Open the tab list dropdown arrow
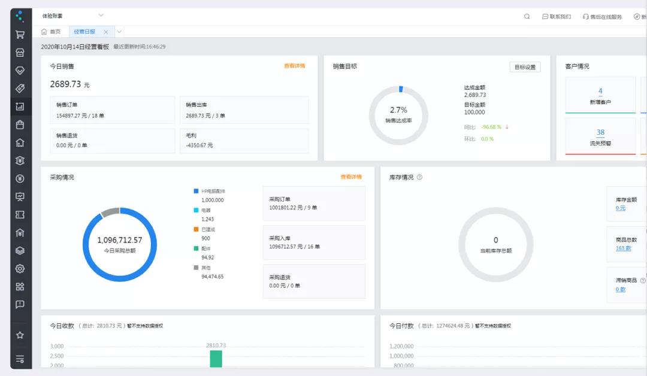Screen dimensions: 647x376 (119, 32)
